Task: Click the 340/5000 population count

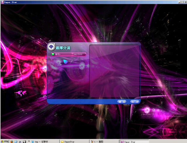Action: coord(78,54)
